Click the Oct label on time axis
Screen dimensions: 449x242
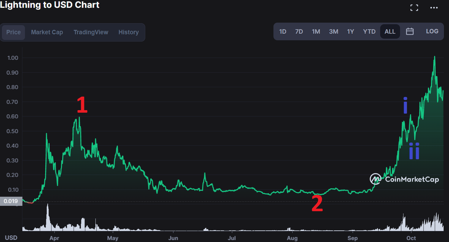[x=411, y=238]
